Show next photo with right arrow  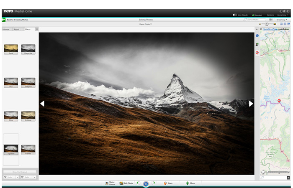tap(251, 104)
